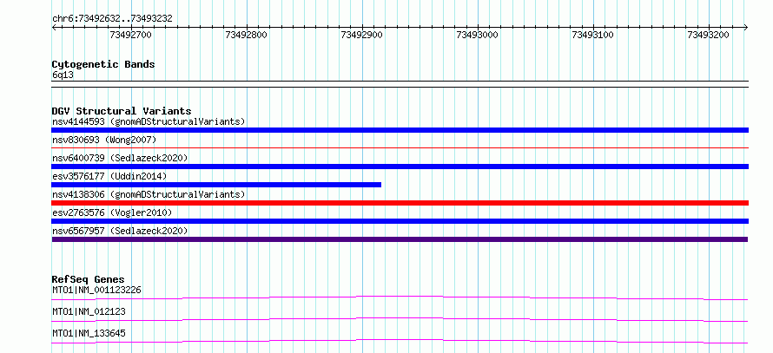Click the nsv6400739 blue variant bar

(x=400, y=167)
